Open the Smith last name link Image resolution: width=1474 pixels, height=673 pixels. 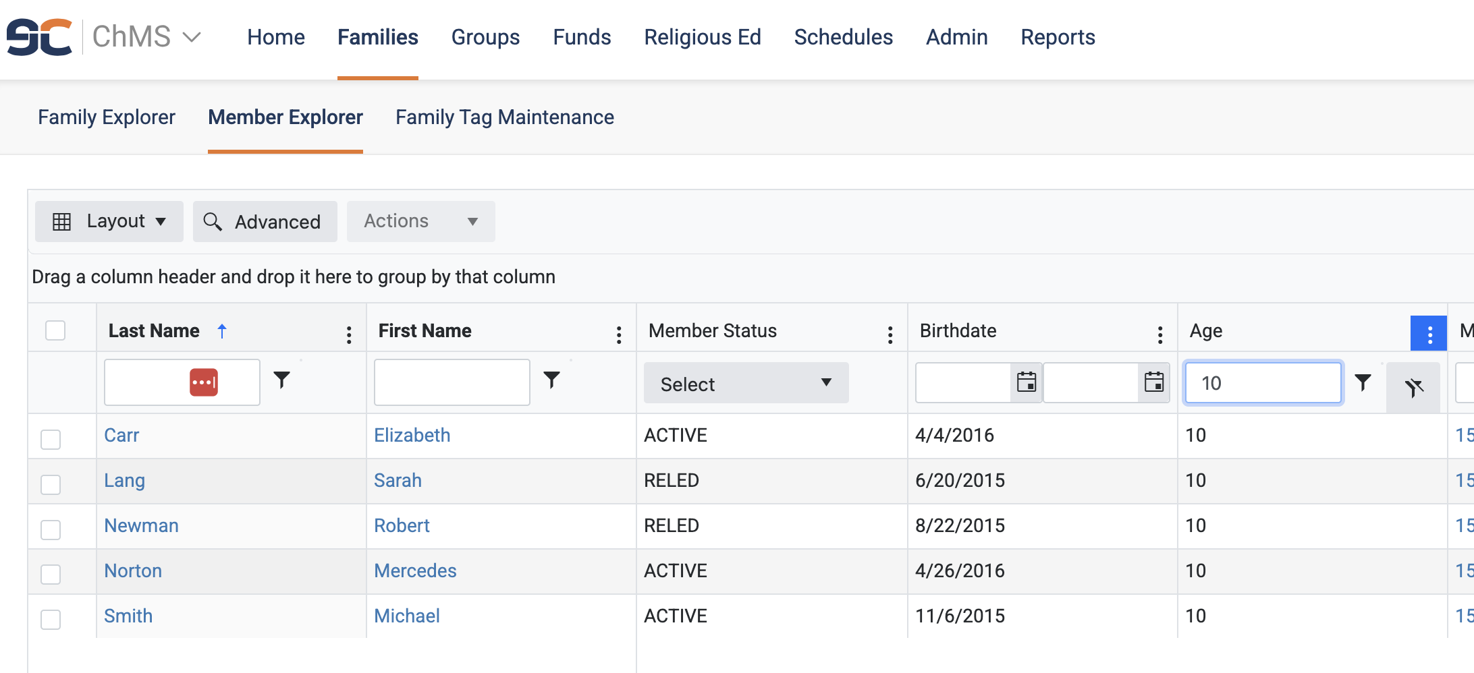coord(128,616)
